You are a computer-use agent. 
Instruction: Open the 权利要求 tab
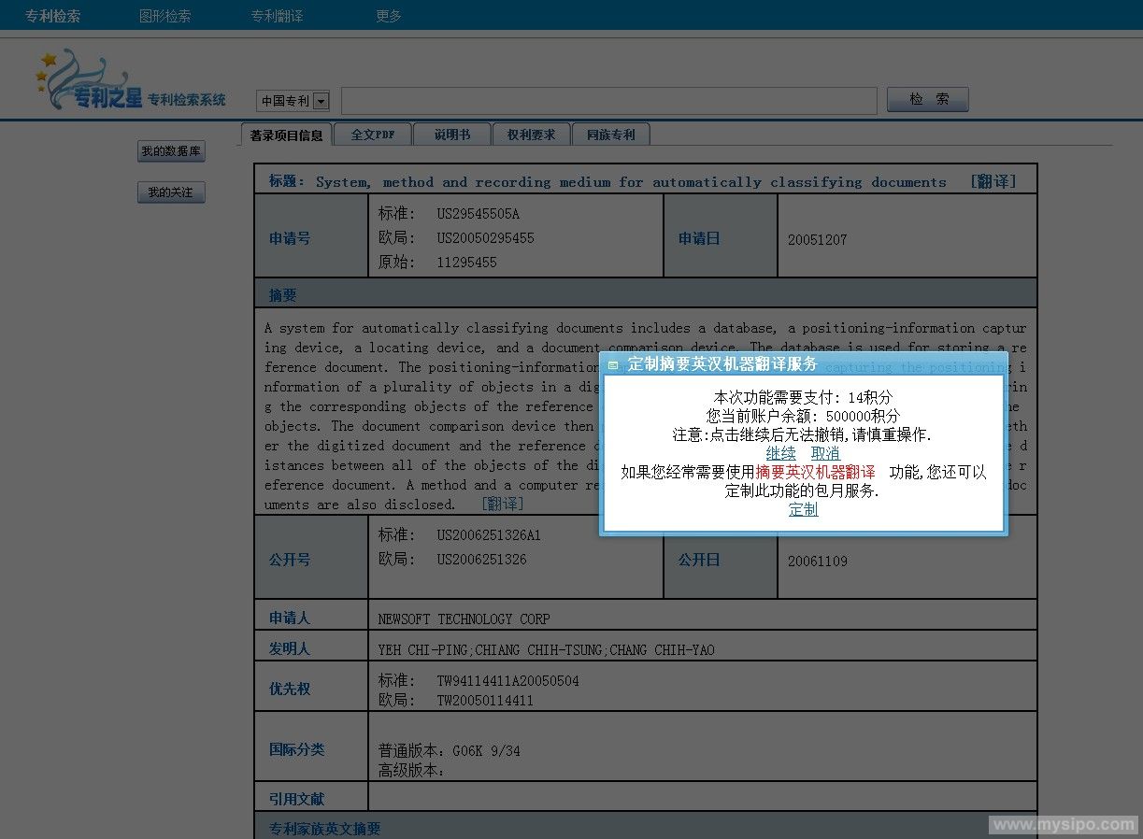(x=531, y=135)
